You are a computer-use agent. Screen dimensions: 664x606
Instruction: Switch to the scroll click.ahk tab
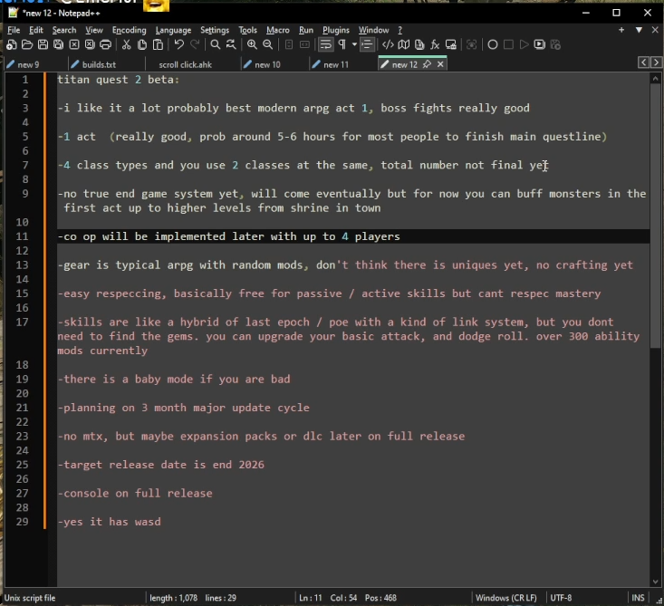tap(185, 64)
